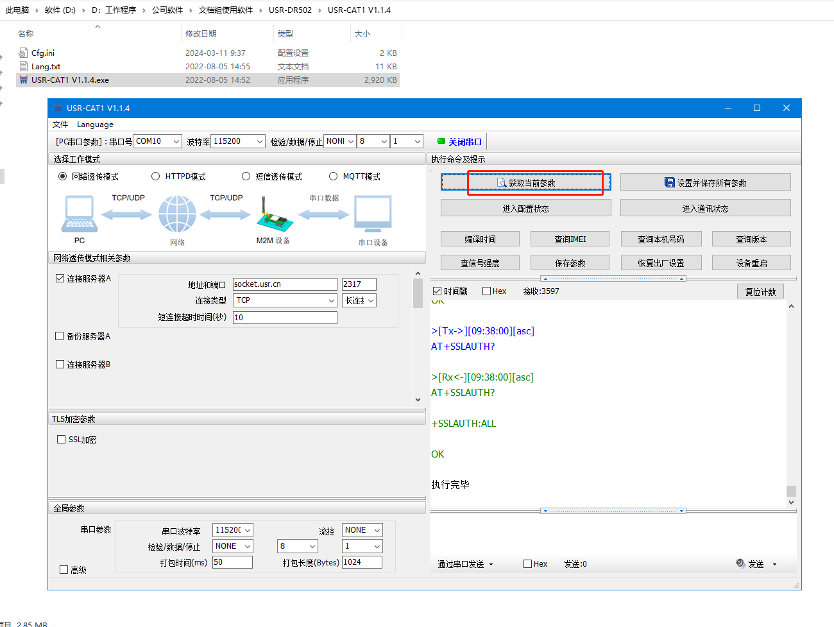Enable the SSL加密 checkbox
This screenshot has width=834, height=627.
[x=62, y=440]
